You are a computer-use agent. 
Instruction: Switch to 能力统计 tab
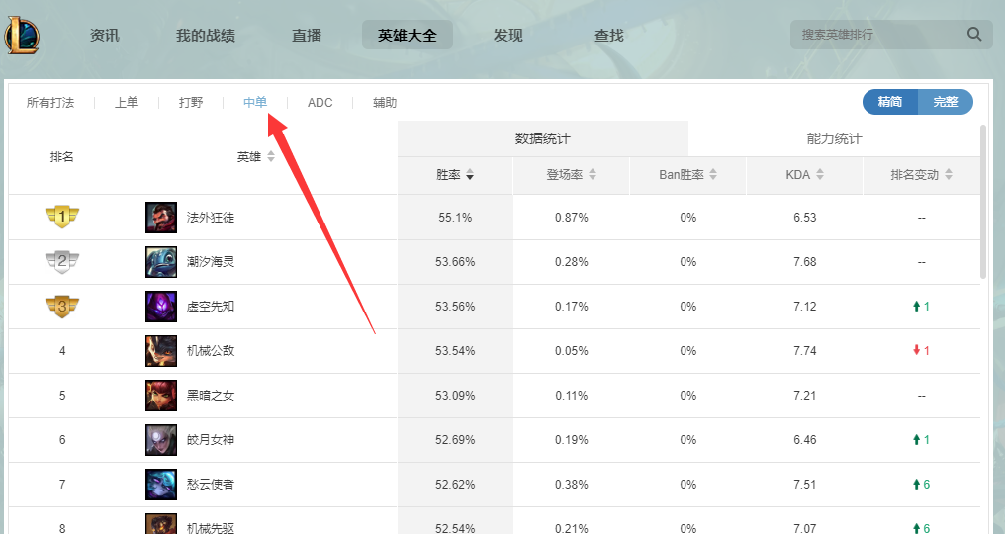click(x=834, y=138)
